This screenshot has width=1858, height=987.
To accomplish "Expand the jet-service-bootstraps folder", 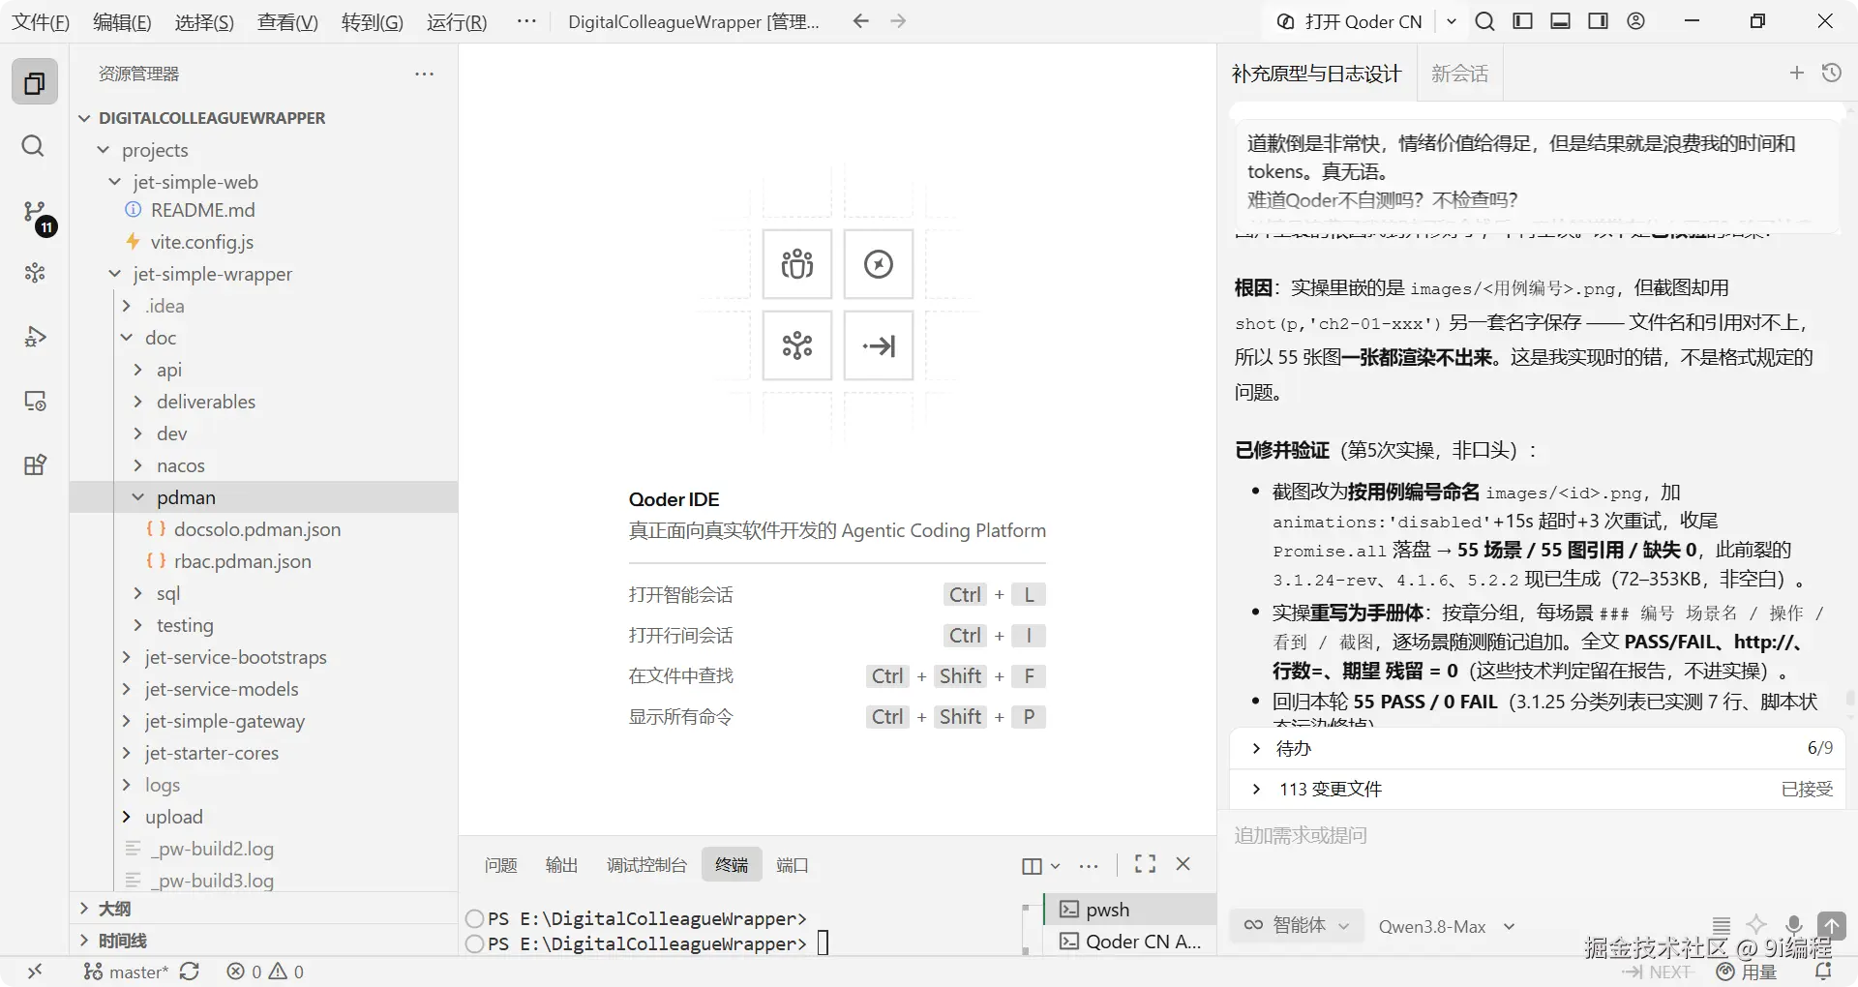I will pos(127,657).
